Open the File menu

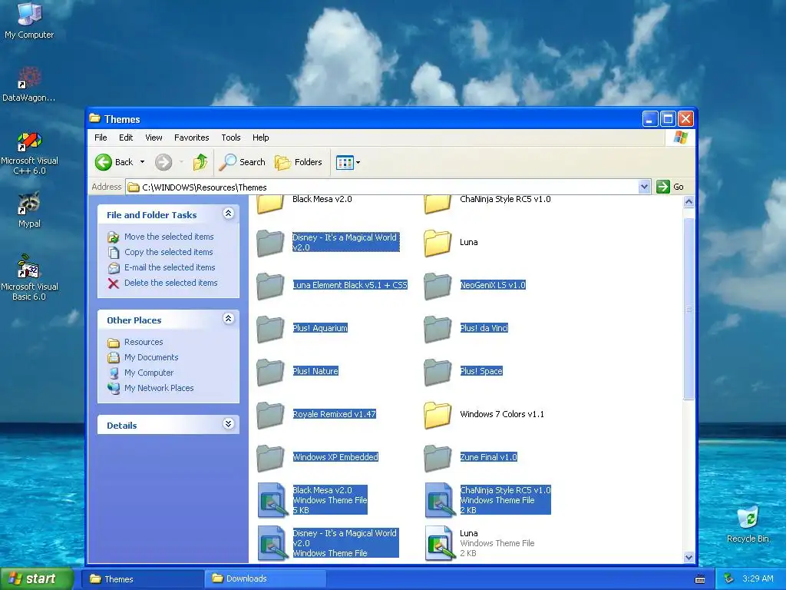[x=101, y=138]
